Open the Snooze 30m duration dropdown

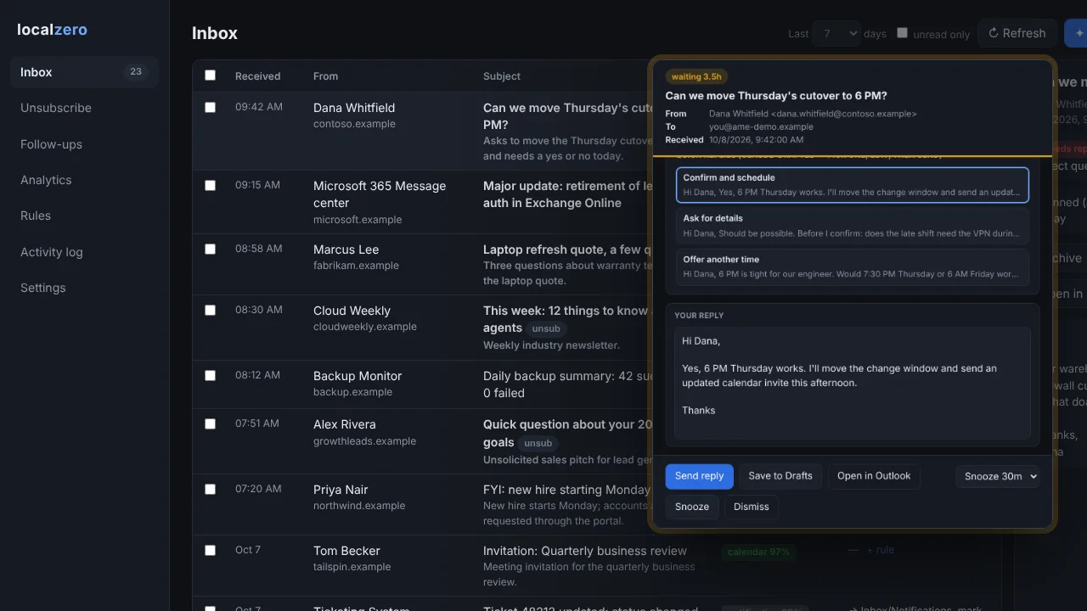pos(997,476)
